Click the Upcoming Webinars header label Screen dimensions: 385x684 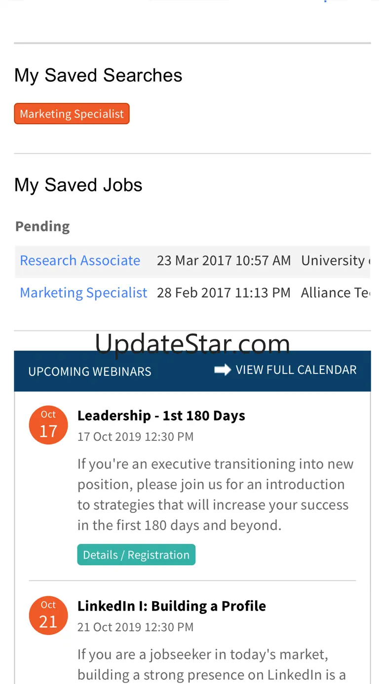click(90, 371)
